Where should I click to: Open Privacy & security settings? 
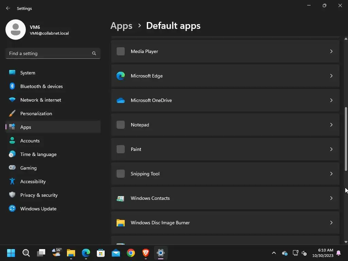click(53, 195)
